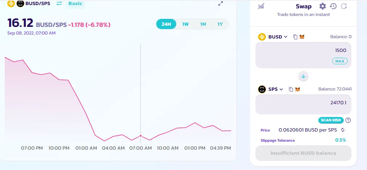Click the SPS amount field showing 24170.1
367x170 pixels.
(303, 104)
